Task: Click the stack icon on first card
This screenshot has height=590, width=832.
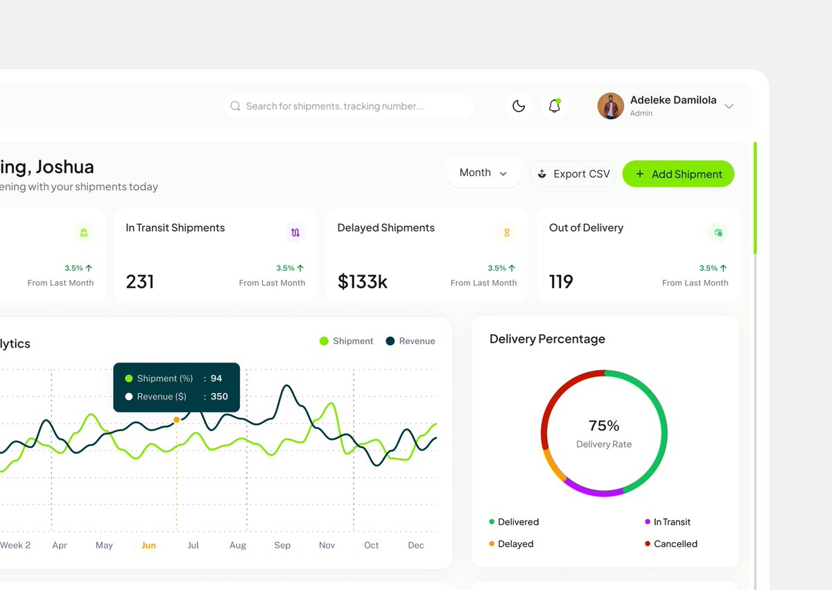Action: point(84,233)
